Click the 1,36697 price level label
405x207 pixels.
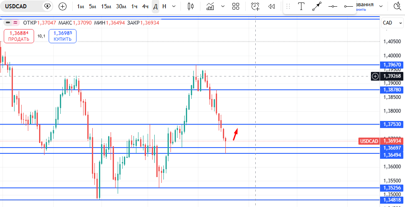pos(392,148)
